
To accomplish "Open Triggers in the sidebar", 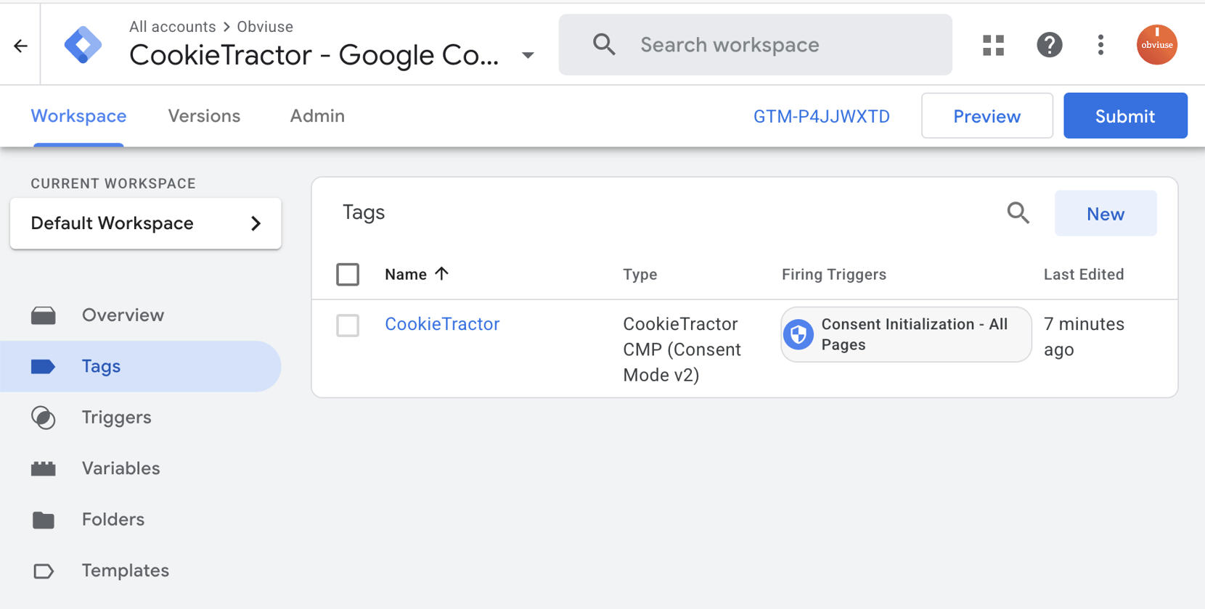I will tap(116, 418).
